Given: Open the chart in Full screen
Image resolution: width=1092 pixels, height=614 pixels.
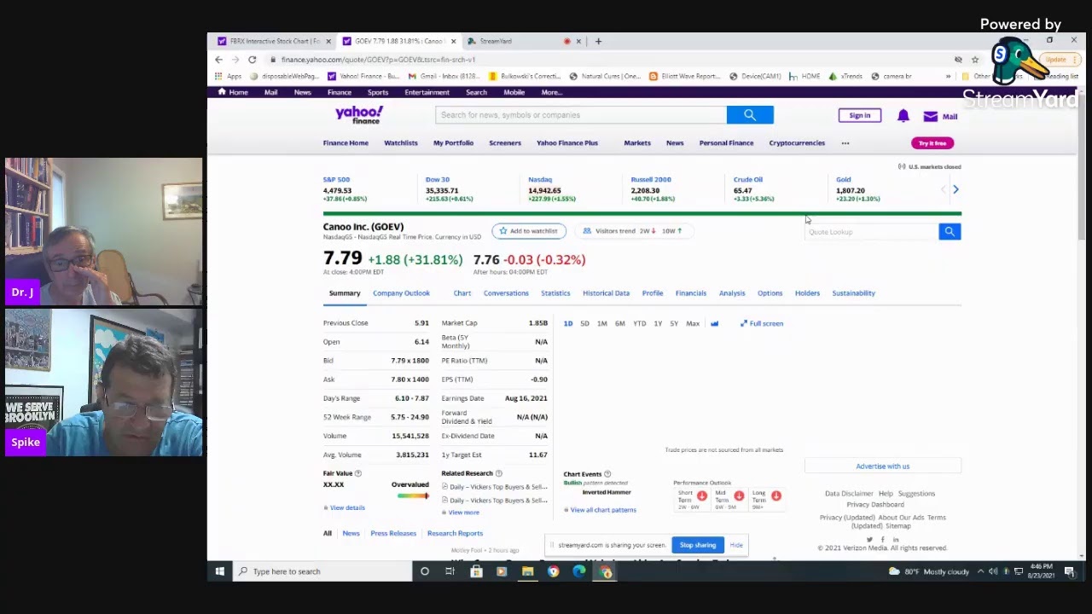Looking at the screenshot, I should 761,323.
